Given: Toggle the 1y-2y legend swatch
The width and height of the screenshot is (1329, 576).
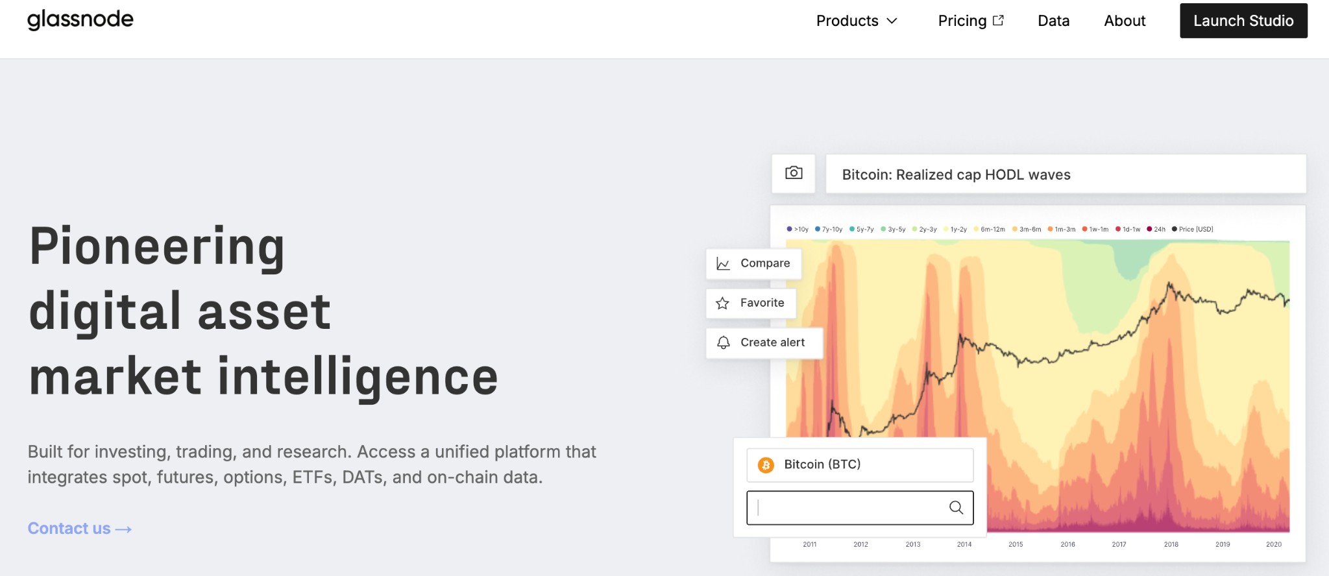Looking at the screenshot, I should pos(945,229).
